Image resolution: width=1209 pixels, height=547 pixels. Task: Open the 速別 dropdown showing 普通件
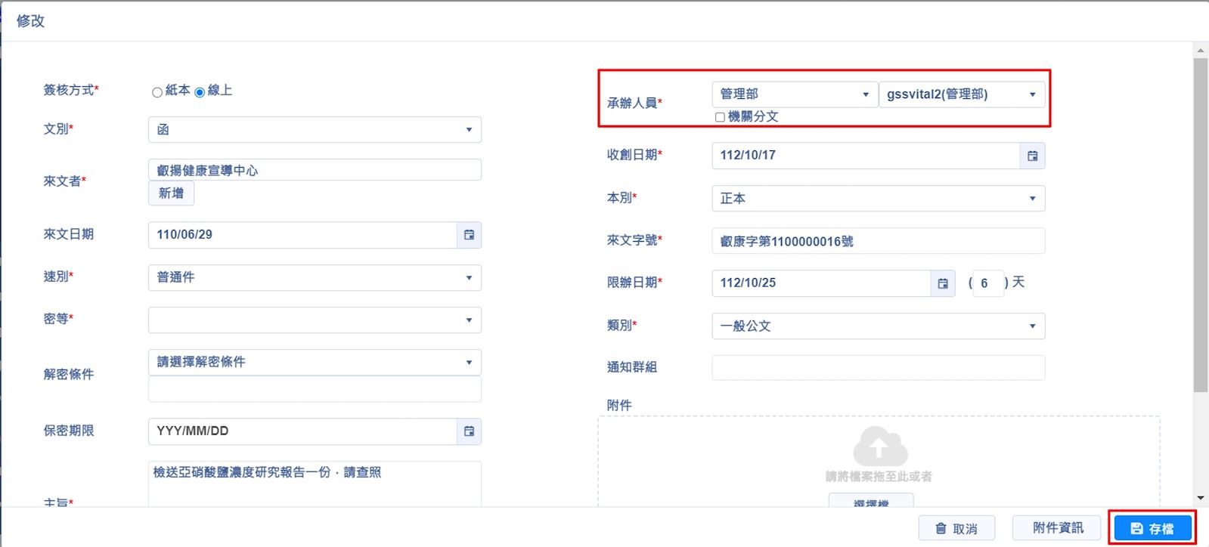315,278
